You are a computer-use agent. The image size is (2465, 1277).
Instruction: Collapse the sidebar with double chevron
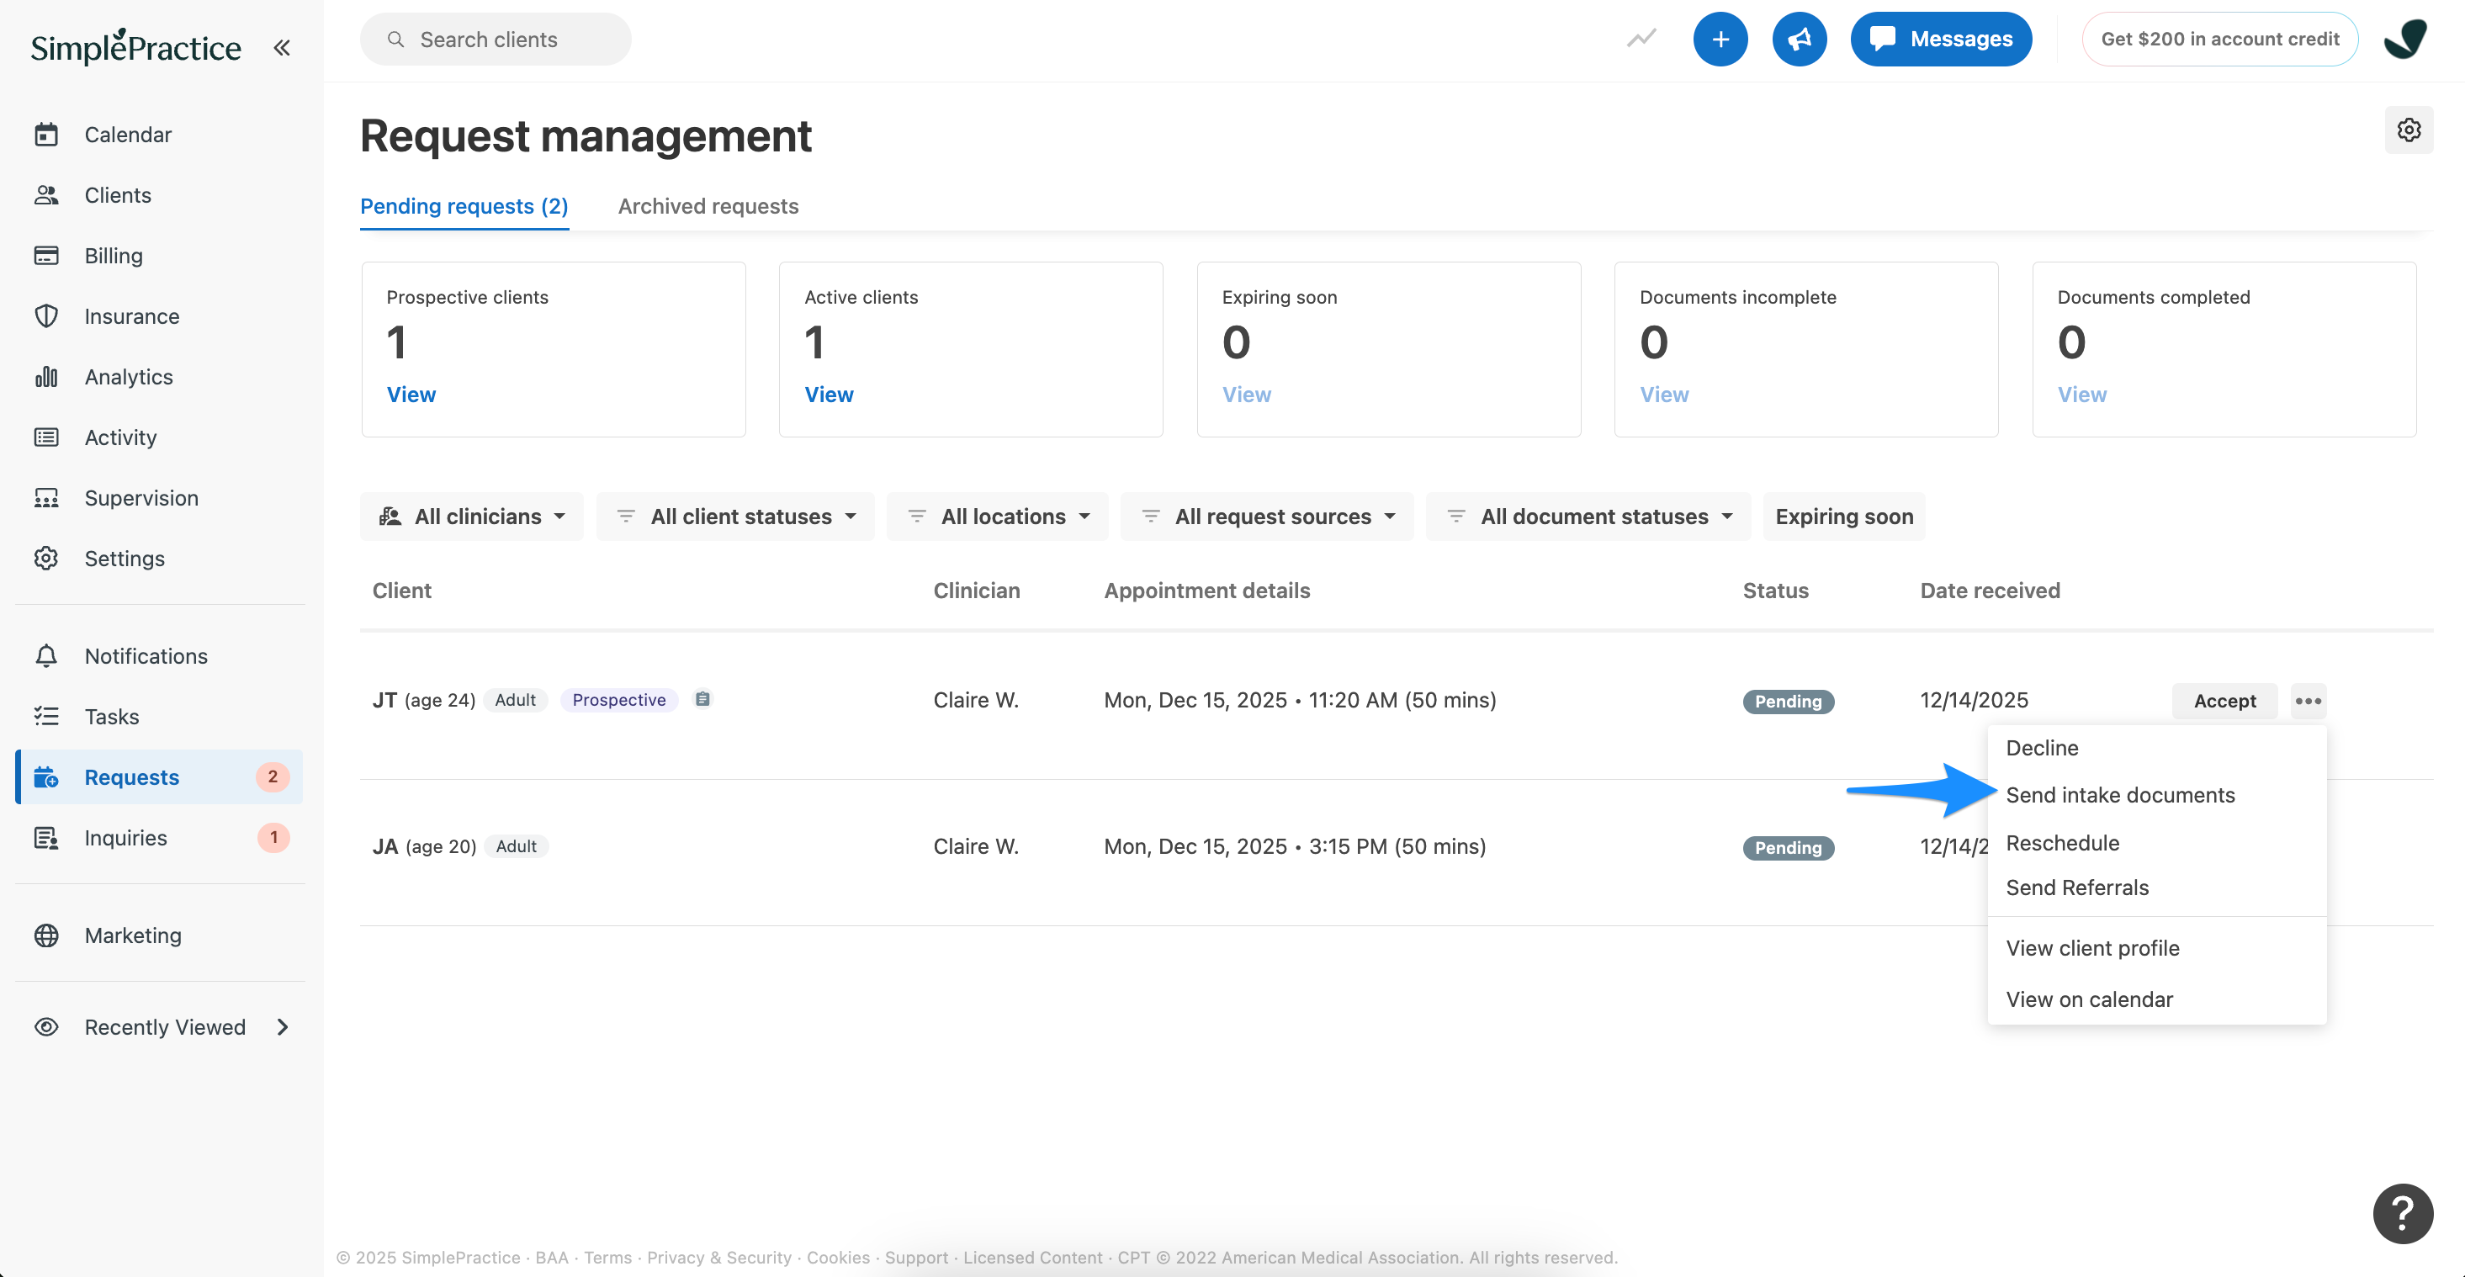281,47
